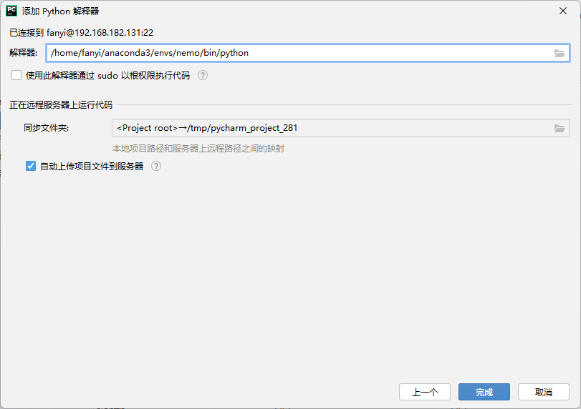581x409 pixels.
Task: Click the 解释器 label
Action: (24, 53)
